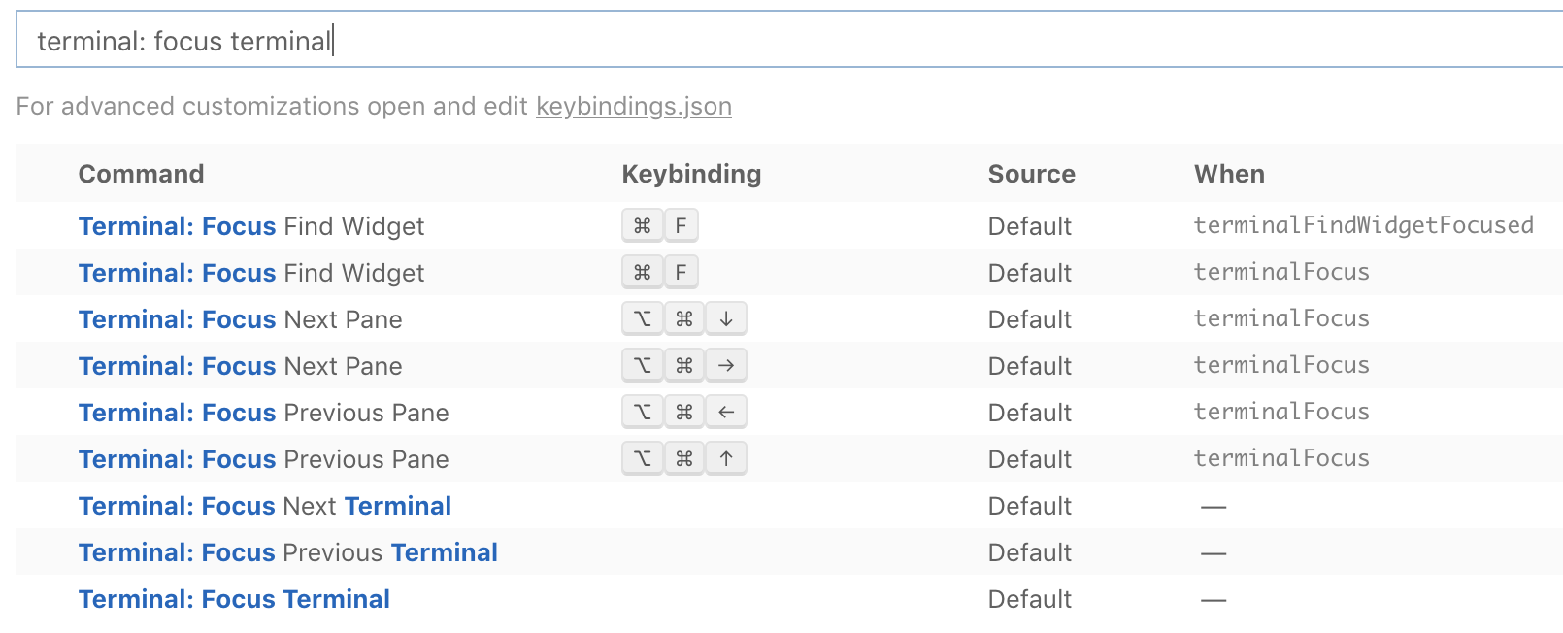
Task: Click the When column header
Action: point(1230,174)
